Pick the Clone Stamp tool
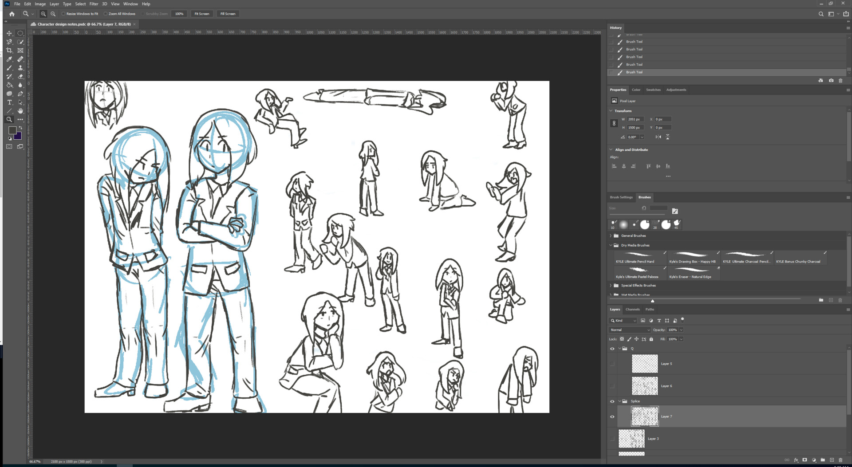Image resolution: width=852 pixels, height=467 pixels. 20,68
